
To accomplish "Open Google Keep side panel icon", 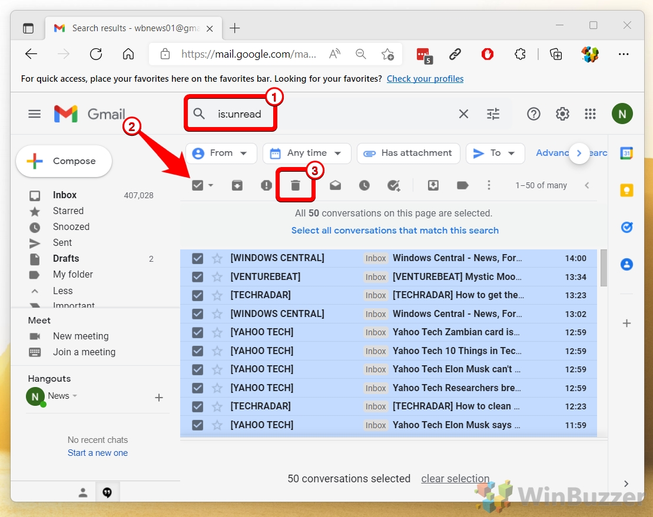I will pos(627,191).
